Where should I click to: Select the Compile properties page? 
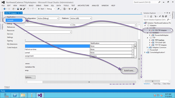coord(14,20)
